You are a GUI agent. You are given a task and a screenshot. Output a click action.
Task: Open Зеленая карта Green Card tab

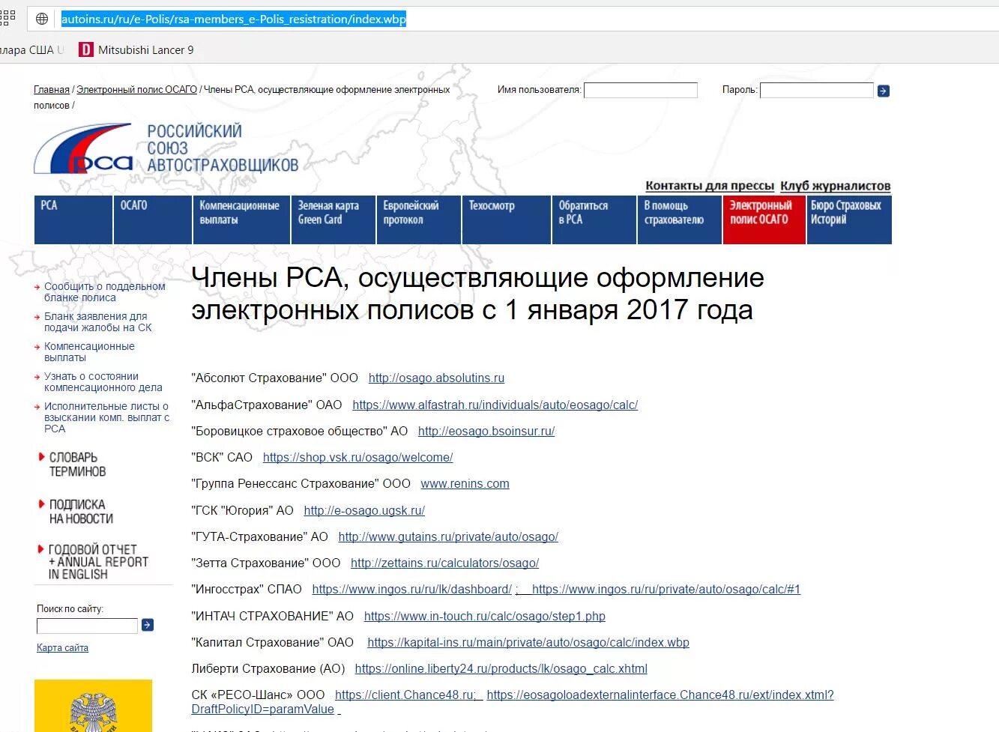pos(333,220)
